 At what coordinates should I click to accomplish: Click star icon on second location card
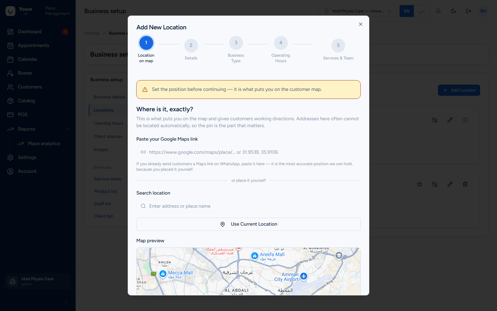click(x=420, y=184)
